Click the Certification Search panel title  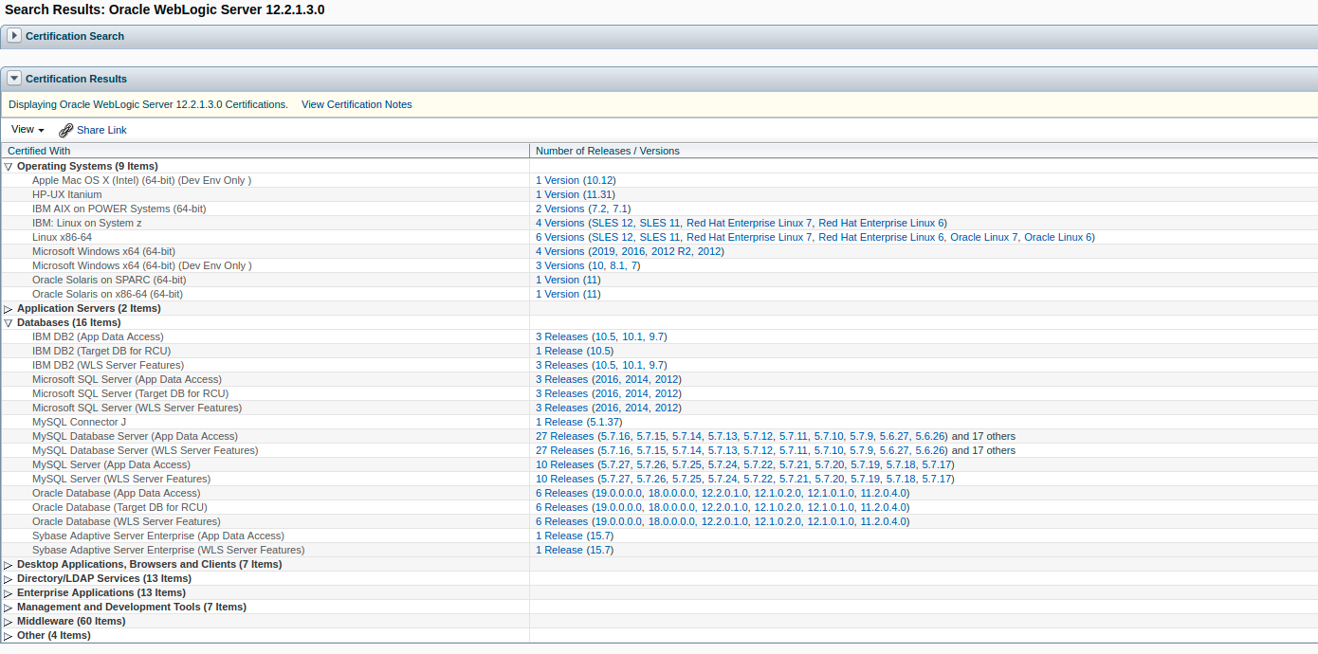click(75, 36)
